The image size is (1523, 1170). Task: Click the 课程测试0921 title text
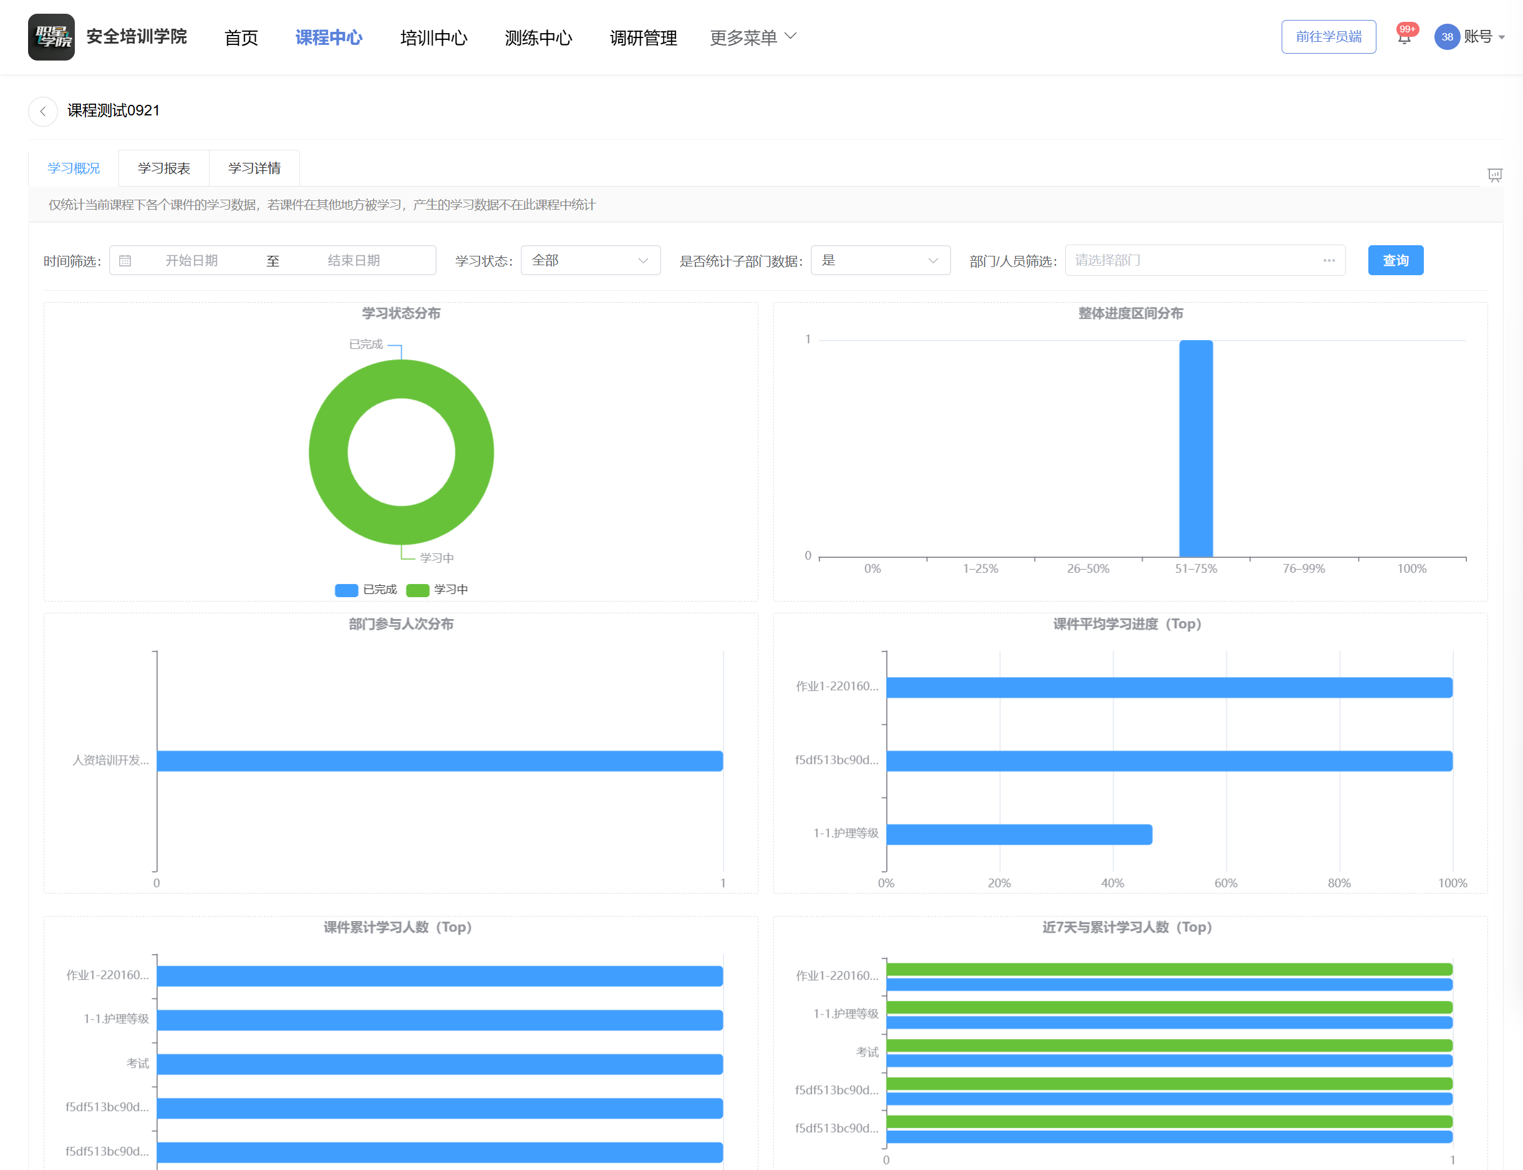114,110
